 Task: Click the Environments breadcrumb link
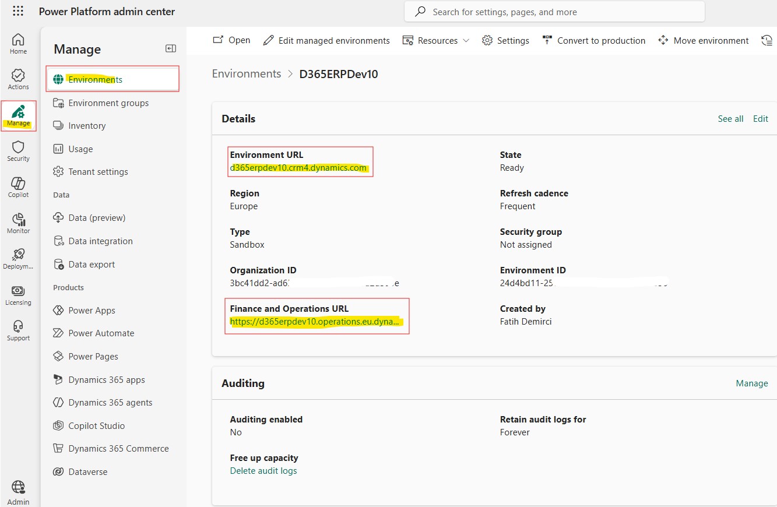tap(247, 74)
